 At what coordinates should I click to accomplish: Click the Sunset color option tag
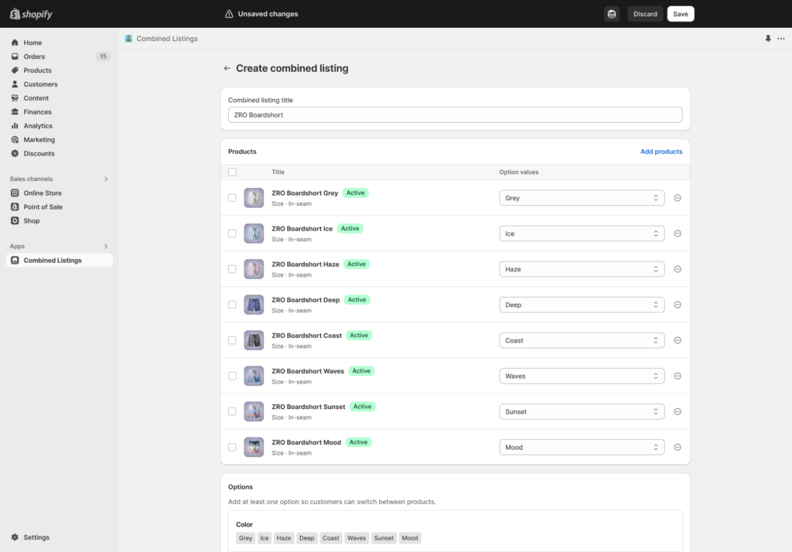tap(384, 538)
